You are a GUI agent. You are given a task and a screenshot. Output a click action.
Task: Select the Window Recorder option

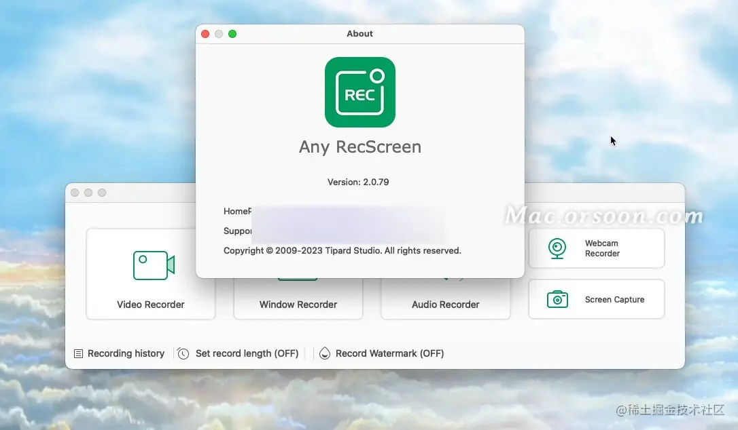point(298,305)
